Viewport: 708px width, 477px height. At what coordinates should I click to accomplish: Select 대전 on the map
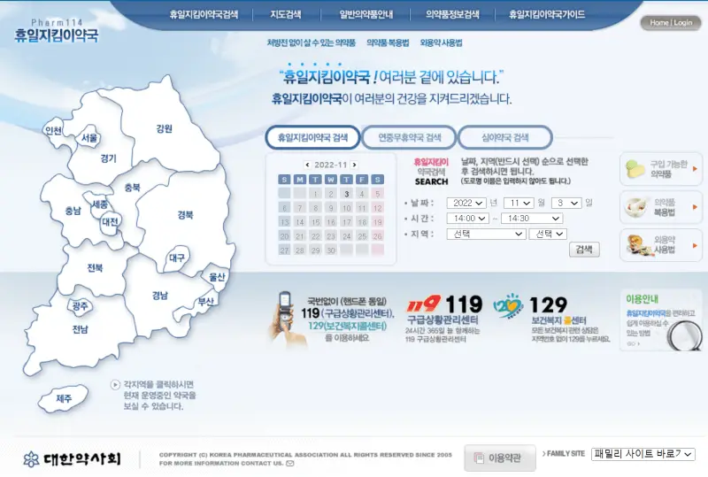point(110,222)
